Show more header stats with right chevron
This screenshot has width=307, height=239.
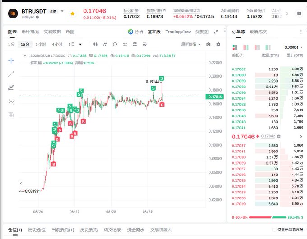[287, 14]
